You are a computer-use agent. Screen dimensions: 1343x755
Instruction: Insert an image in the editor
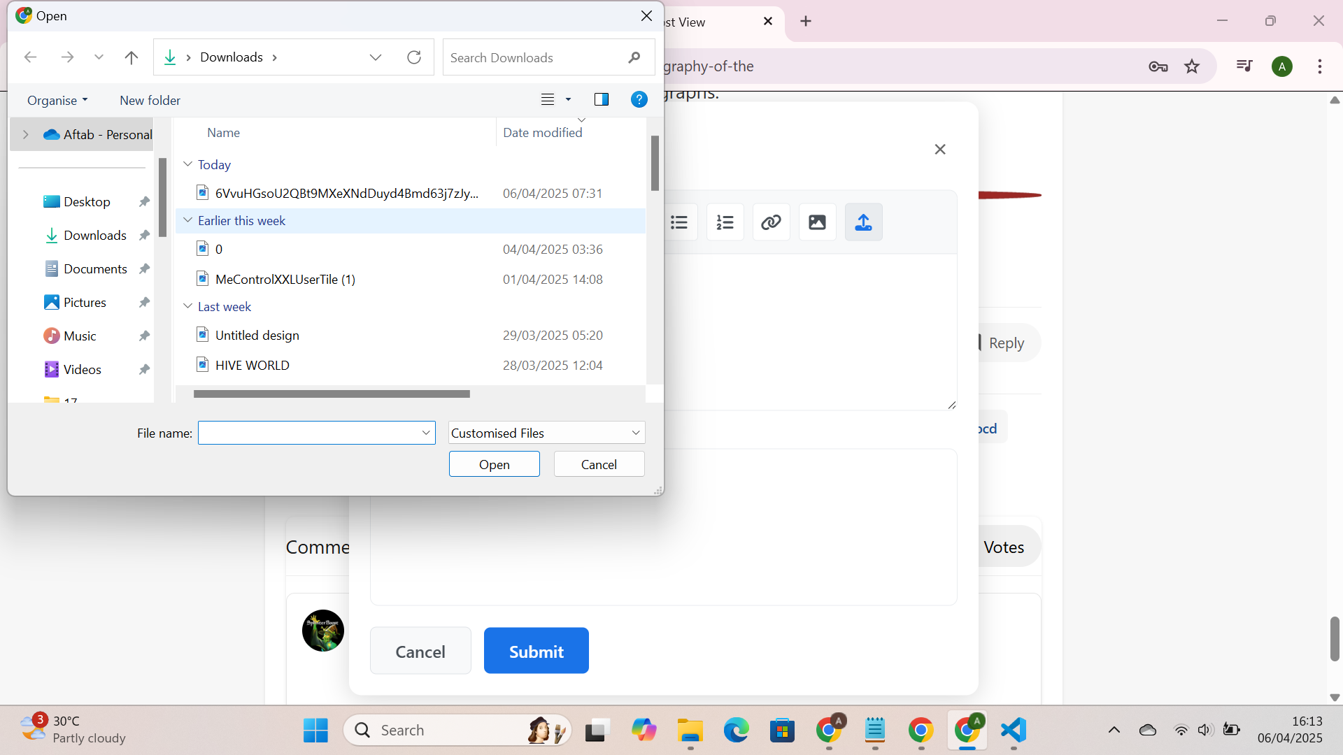click(x=817, y=222)
